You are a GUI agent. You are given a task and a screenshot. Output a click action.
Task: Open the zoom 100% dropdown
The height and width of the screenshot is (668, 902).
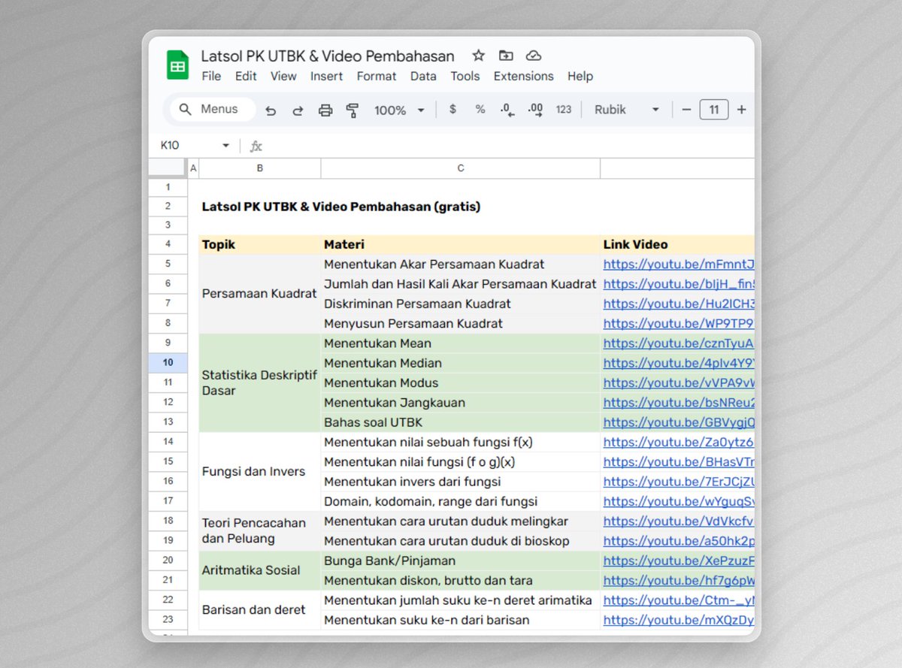click(399, 110)
